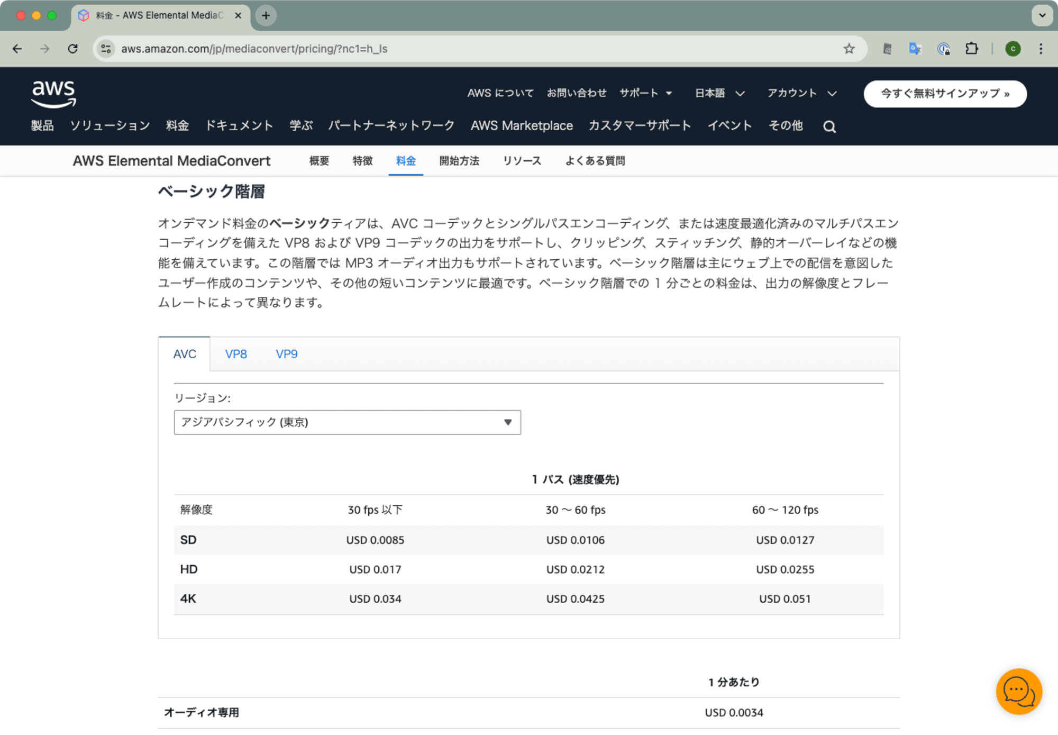
Task: Open その他 navigation menu
Action: 786,126
